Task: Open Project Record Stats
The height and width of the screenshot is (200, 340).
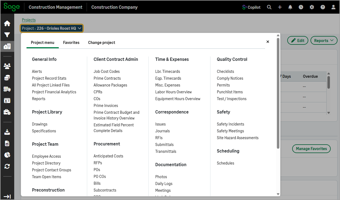Action: point(49,78)
